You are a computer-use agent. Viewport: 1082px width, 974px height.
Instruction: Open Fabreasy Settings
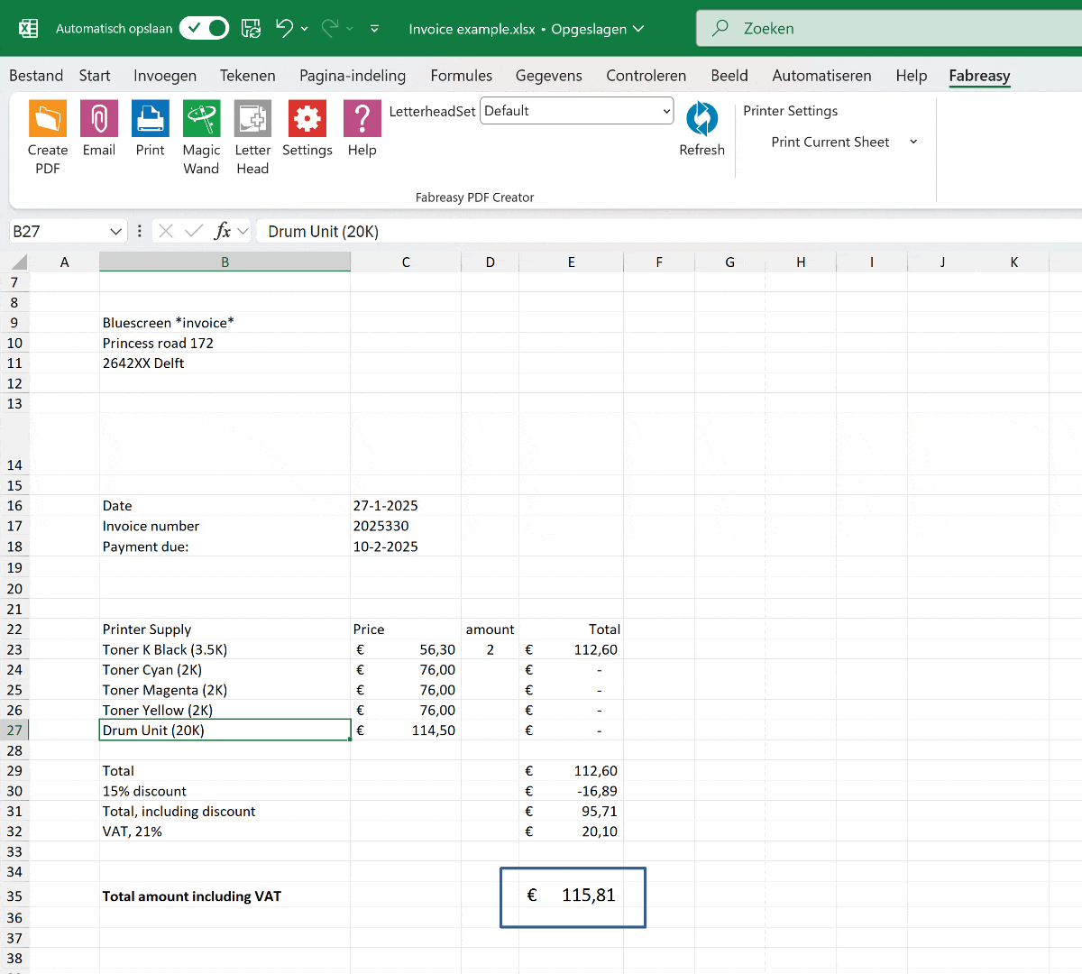[x=307, y=120]
